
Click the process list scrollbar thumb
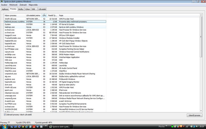point(201,37)
